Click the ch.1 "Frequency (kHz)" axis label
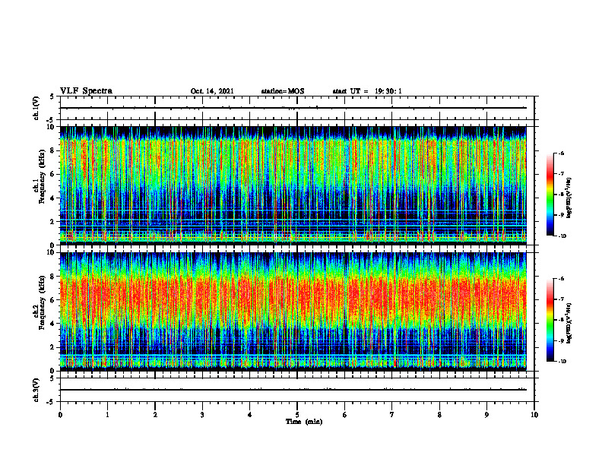Viewport: 602px width, 465px height. pyautogui.click(x=43, y=177)
